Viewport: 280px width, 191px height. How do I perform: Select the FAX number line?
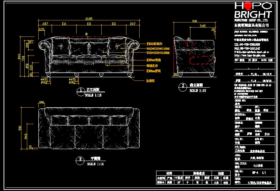click(247, 48)
